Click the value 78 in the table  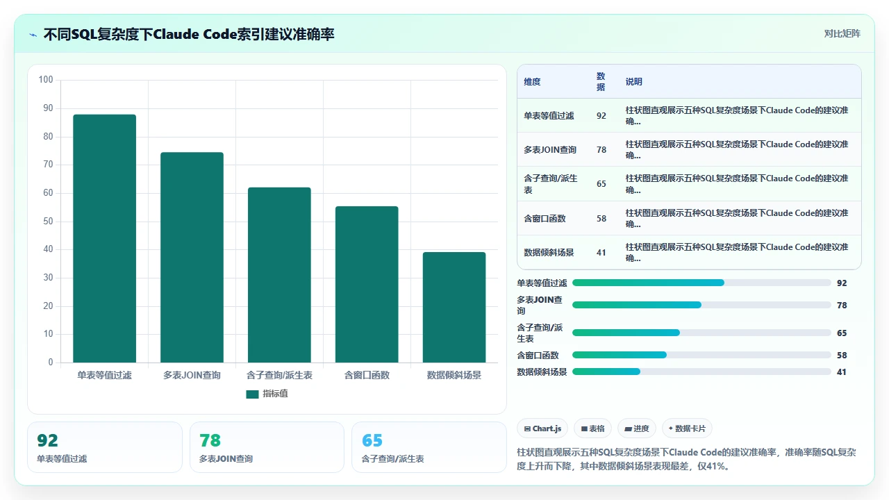tap(601, 149)
